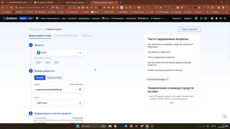Expand the USDT-Near network dropdown
230x129 pixels.
pos(59,103)
